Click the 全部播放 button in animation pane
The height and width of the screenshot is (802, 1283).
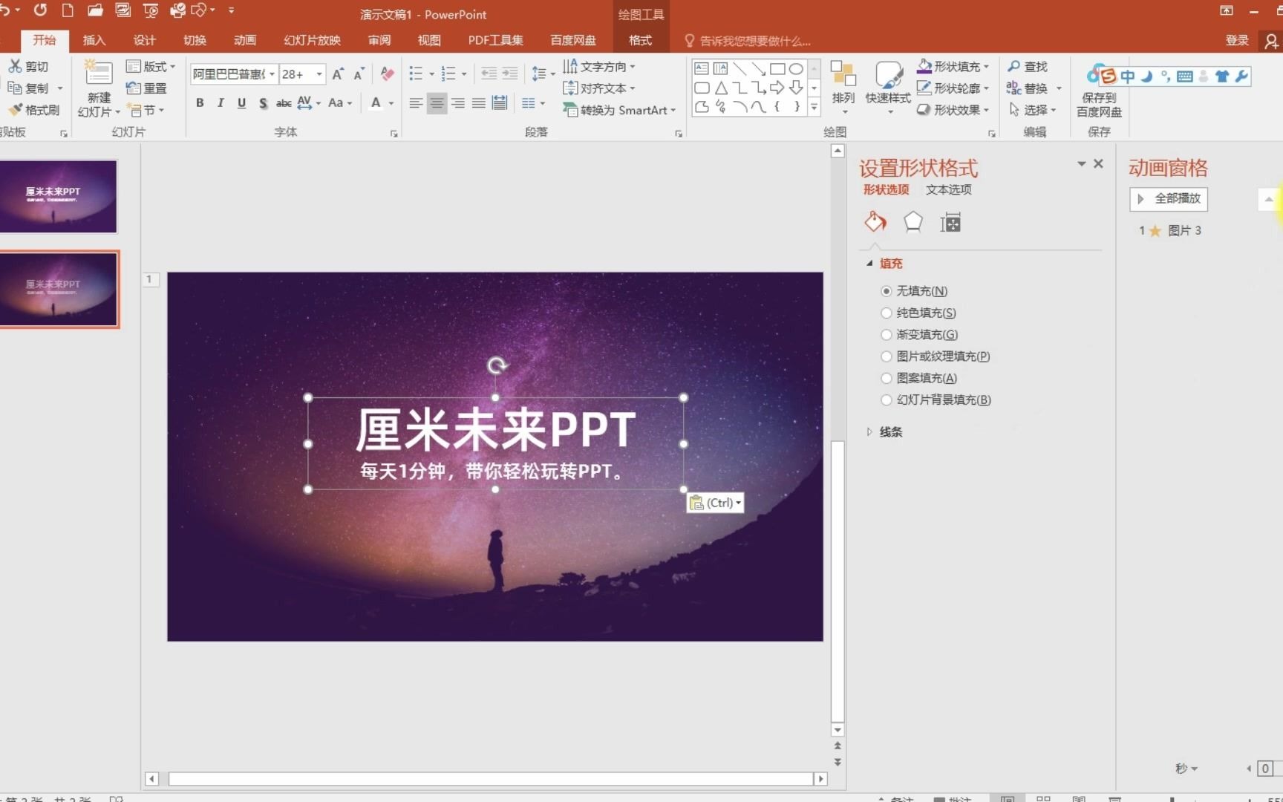coord(1168,198)
